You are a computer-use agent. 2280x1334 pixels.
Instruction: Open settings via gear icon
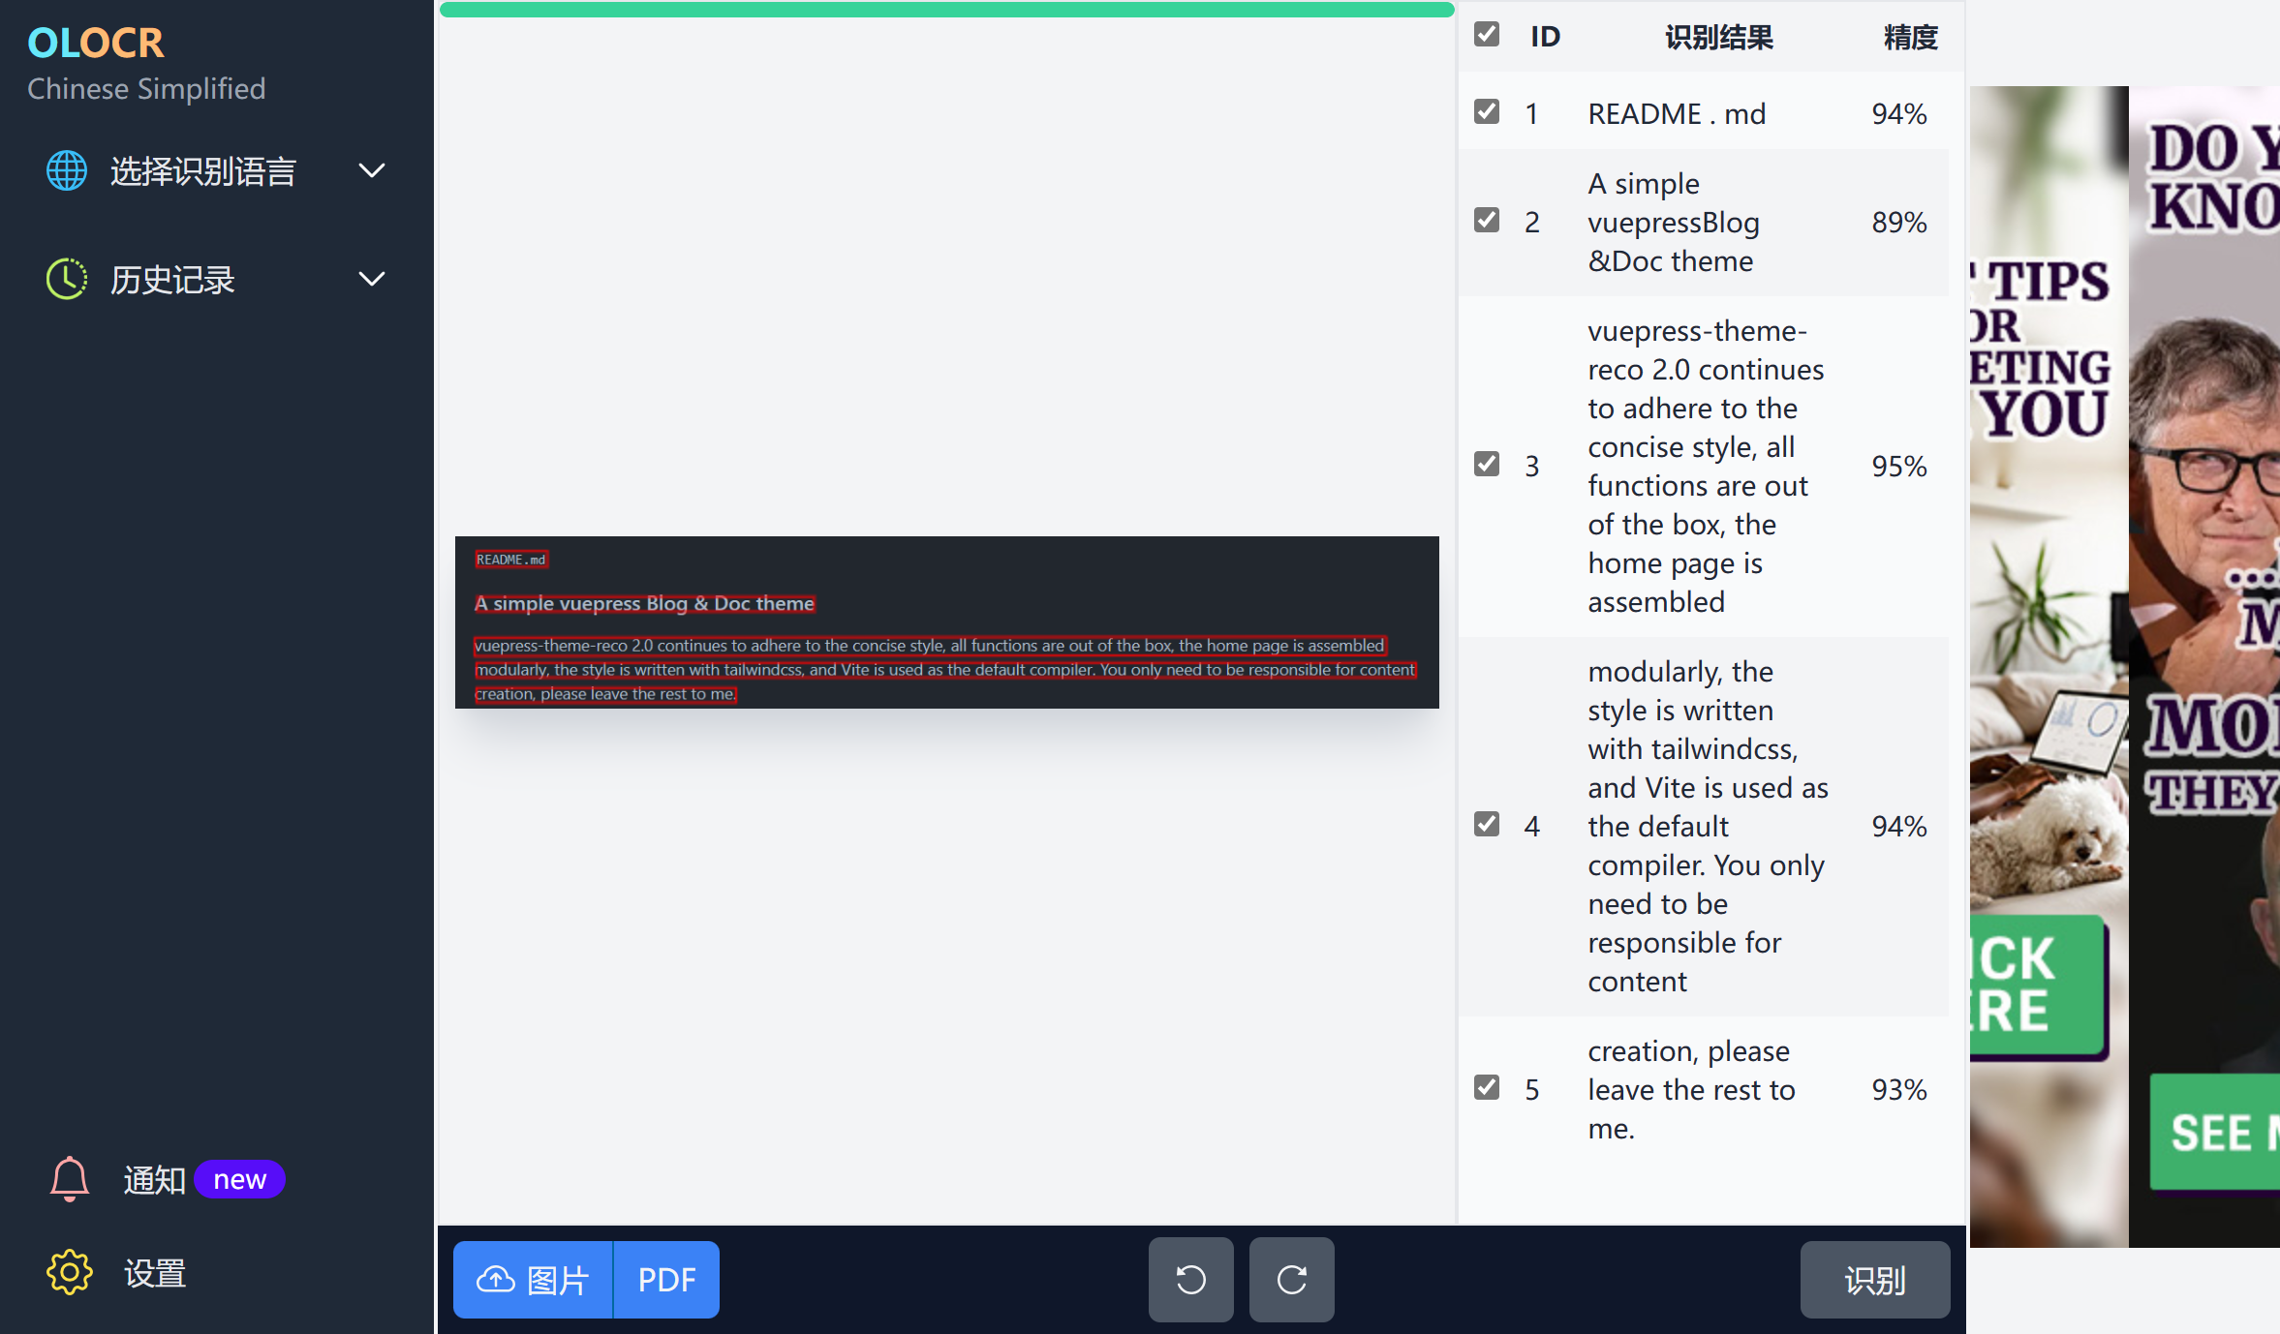click(70, 1272)
